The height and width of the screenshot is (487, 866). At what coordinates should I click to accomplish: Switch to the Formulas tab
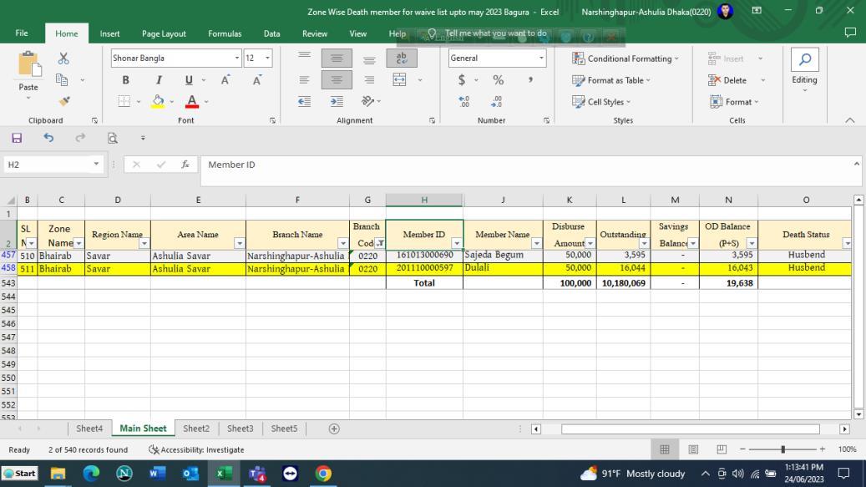coord(225,33)
